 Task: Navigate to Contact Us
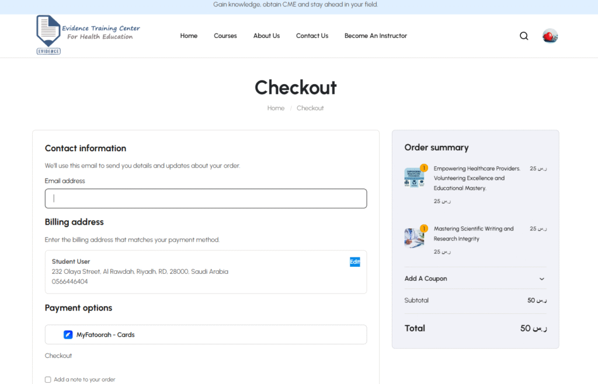click(x=312, y=36)
